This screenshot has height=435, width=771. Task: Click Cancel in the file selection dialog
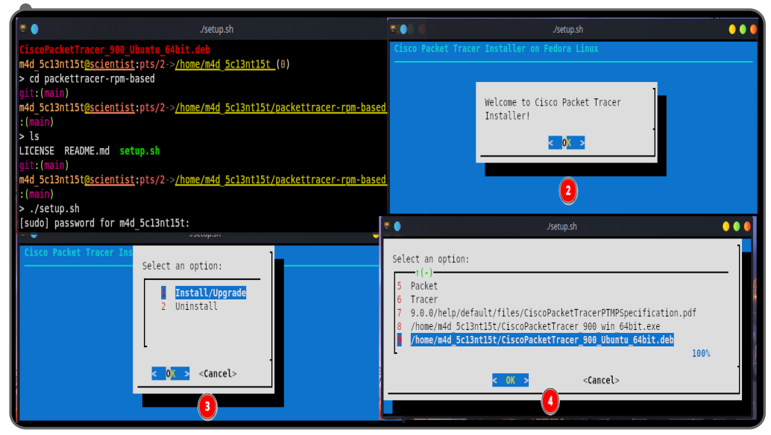tap(600, 380)
